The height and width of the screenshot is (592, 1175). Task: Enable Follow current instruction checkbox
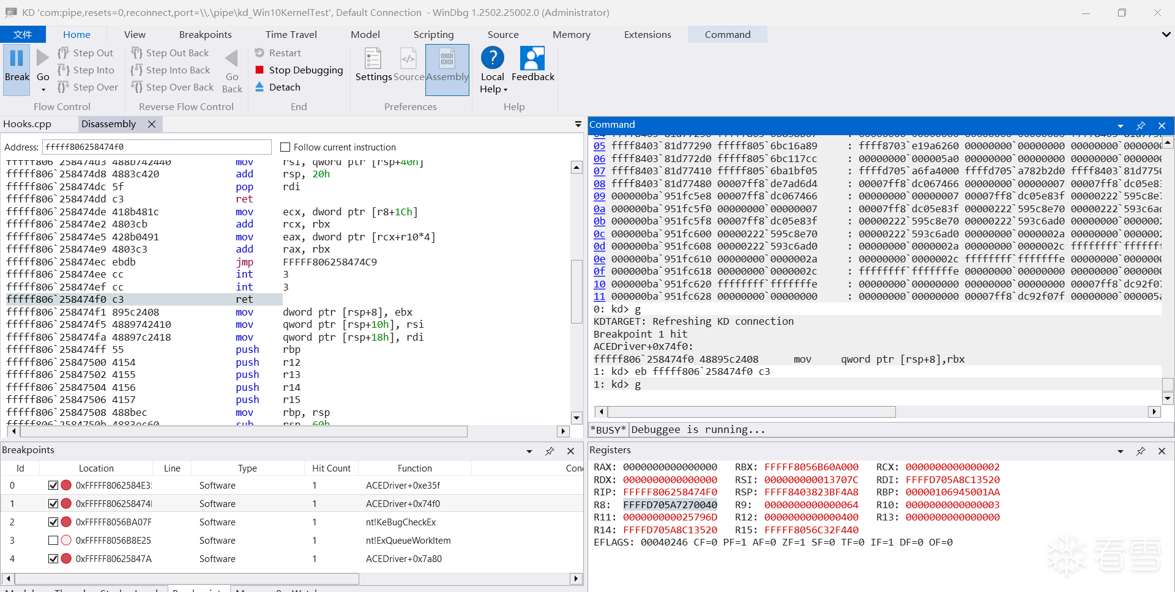pos(285,147)
